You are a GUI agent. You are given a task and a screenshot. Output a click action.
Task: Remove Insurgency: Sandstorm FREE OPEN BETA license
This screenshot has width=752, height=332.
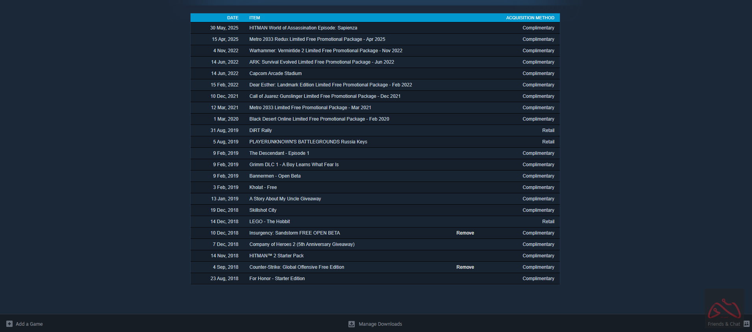pyautogui.click(x=465, y=233)
